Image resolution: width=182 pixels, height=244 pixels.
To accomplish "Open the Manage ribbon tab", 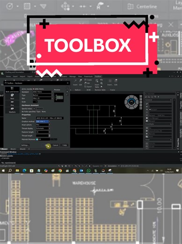I will tap(73, 76).
